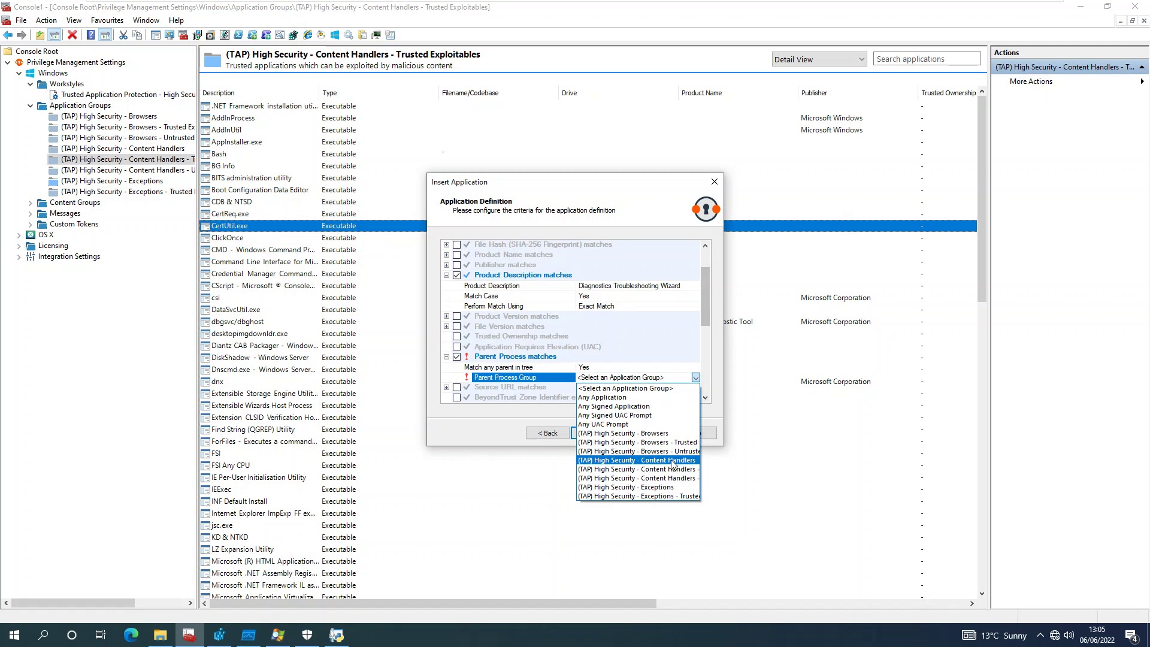Click the Windows logo toolbar icon
This screenshot has height=647, width=1150.
pos(335,35)
